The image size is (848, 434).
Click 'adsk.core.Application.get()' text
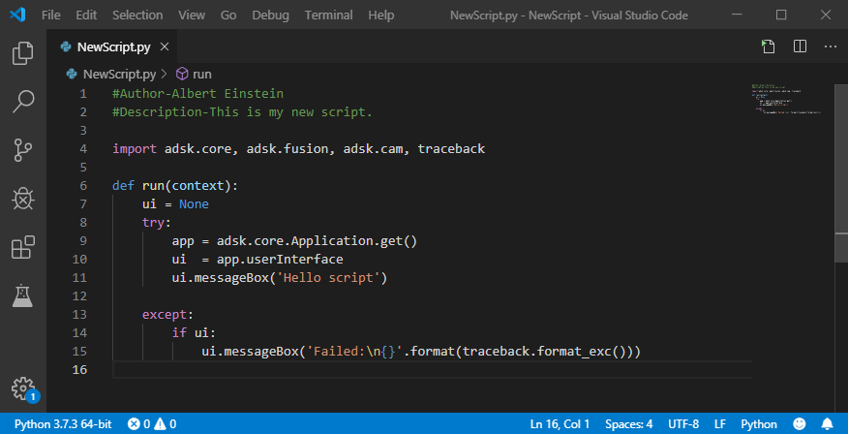pos(317,241)
